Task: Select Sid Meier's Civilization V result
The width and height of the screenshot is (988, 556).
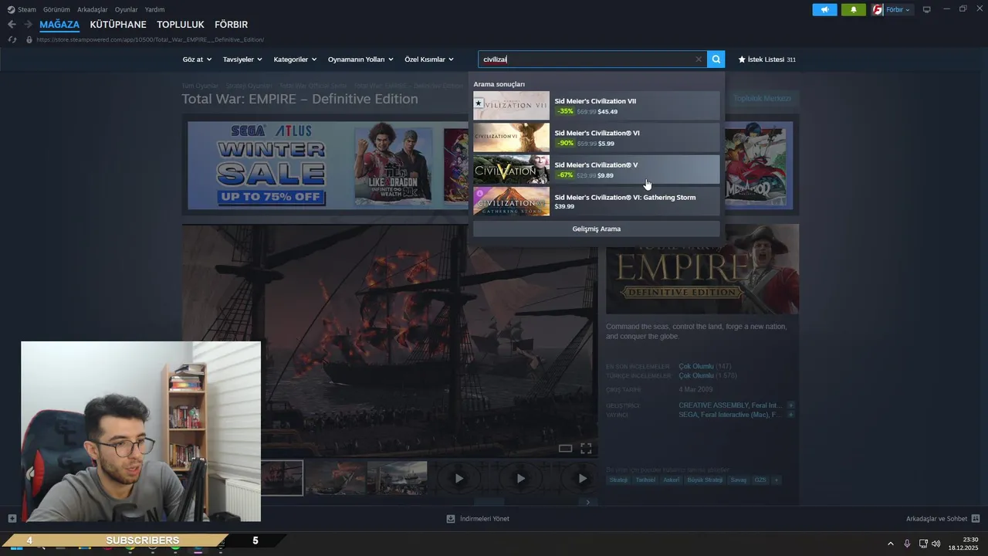Action: (x=596, y=170)
